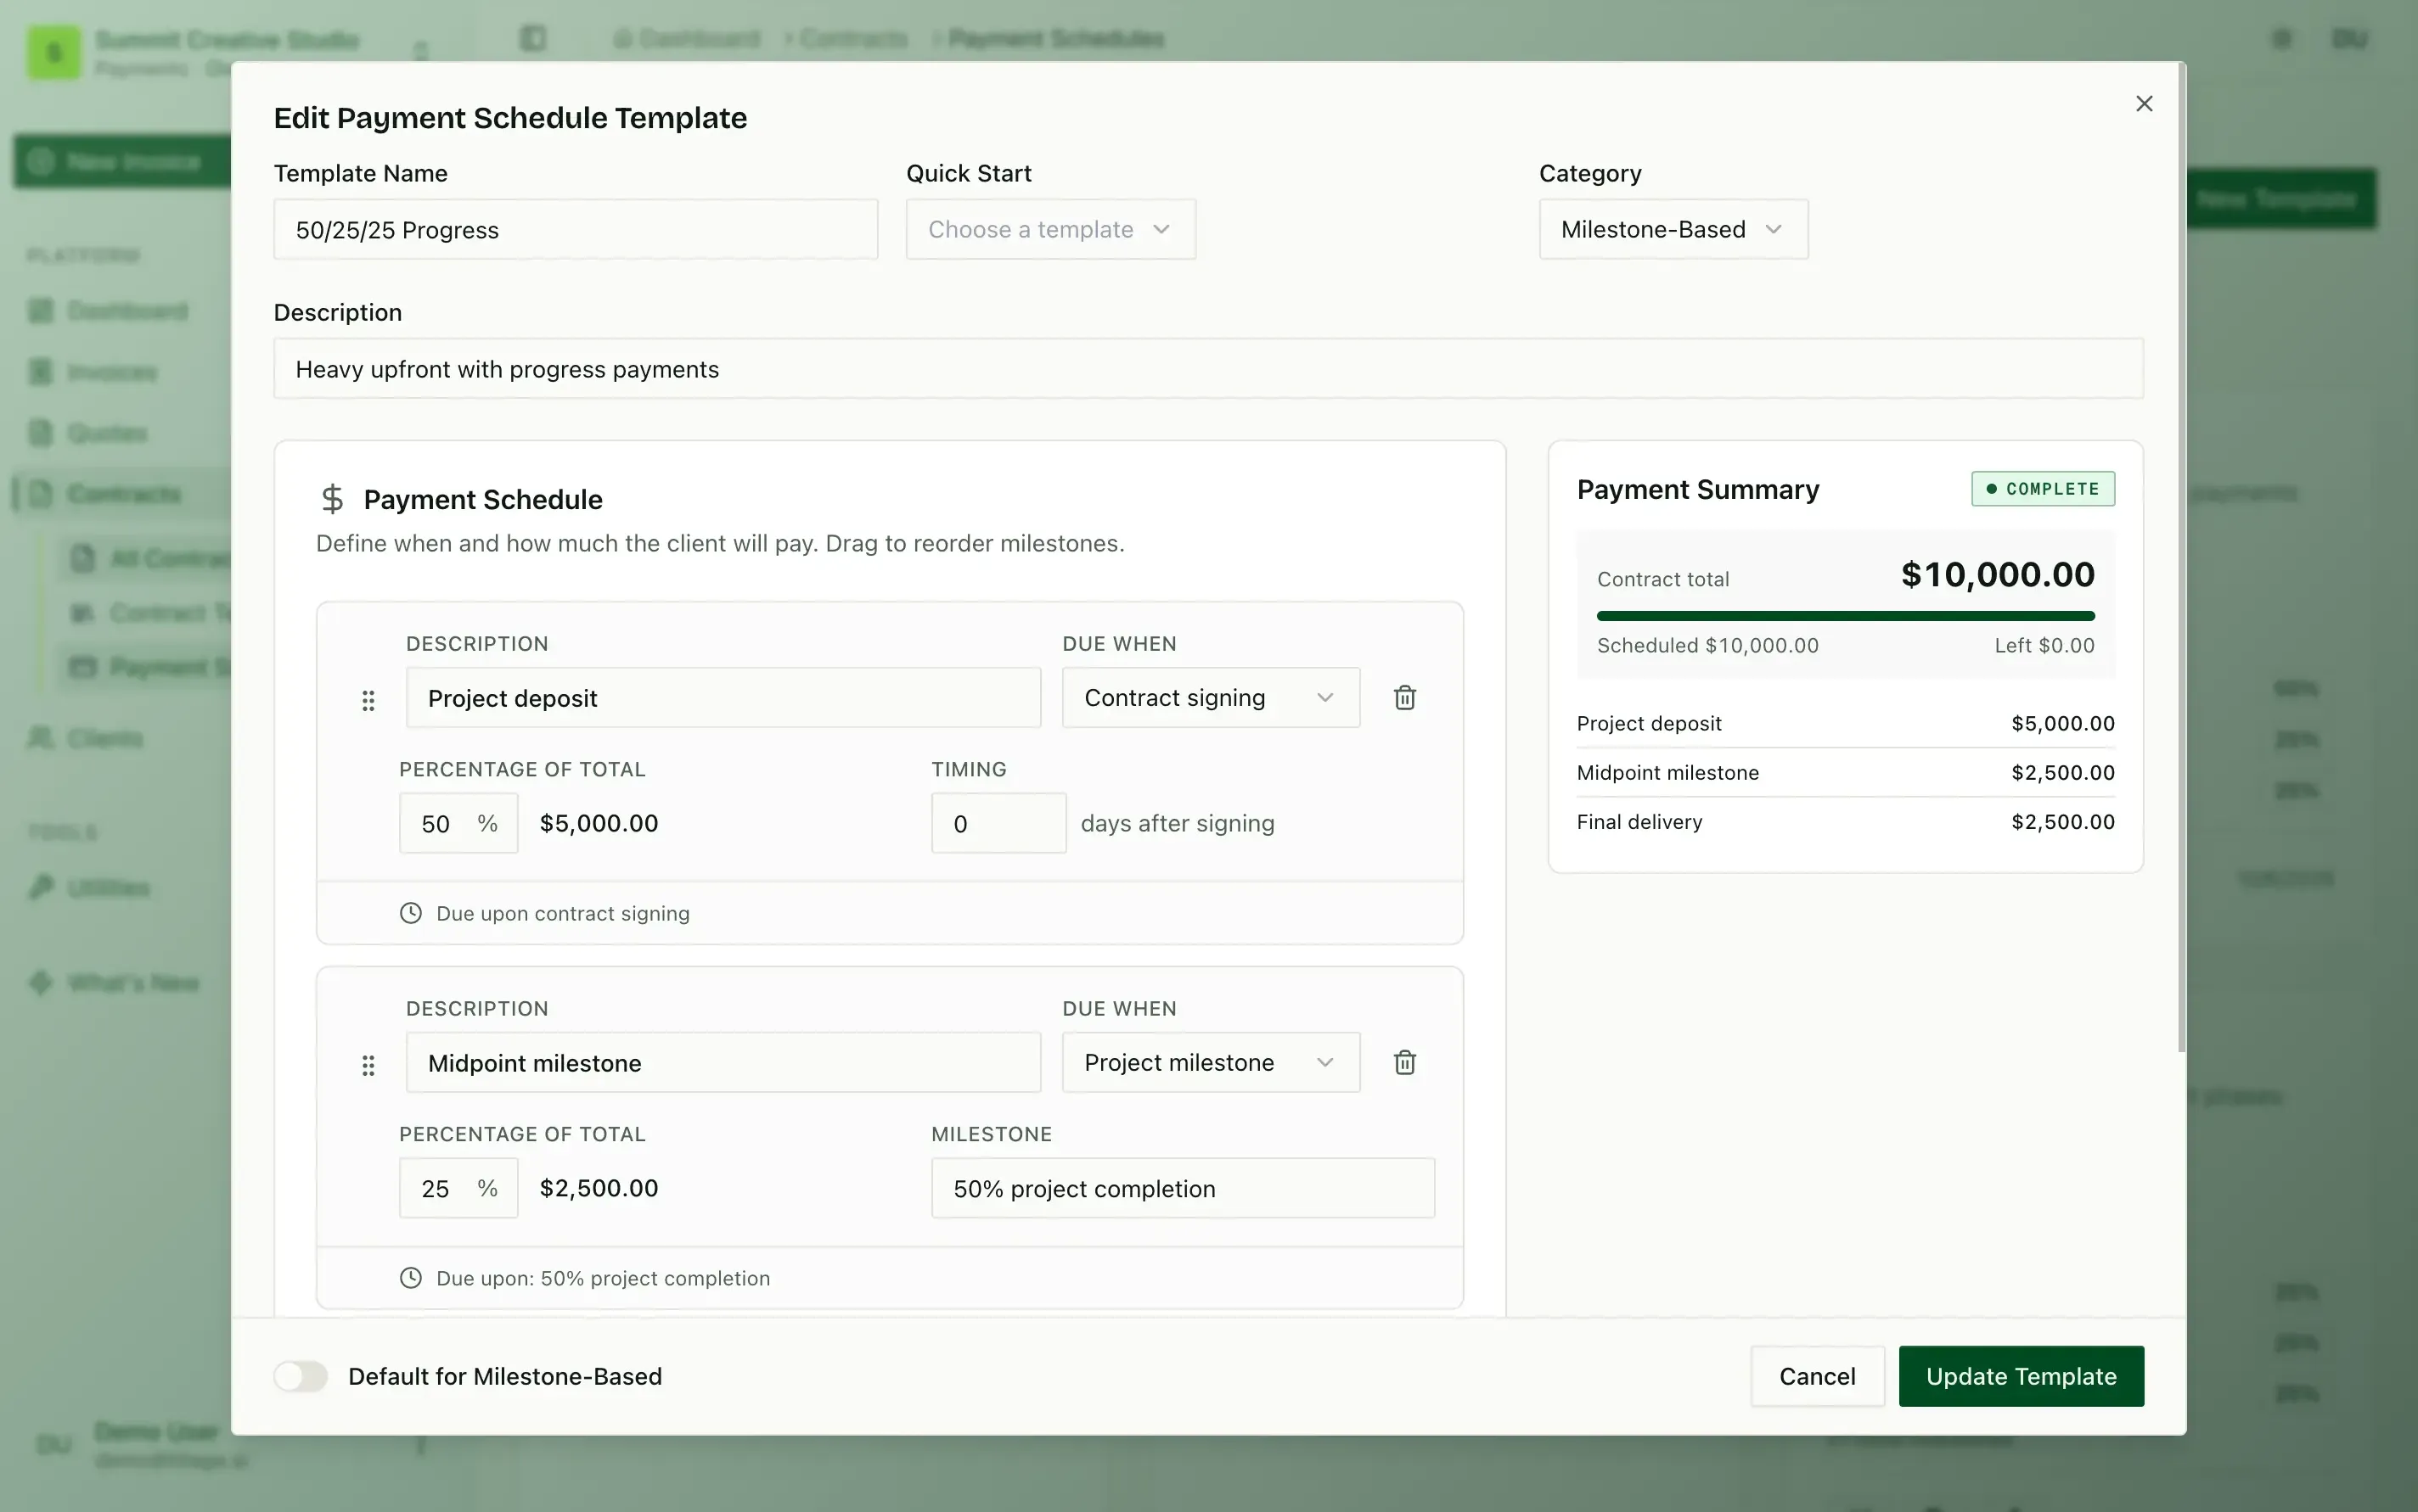Viewport: 2418px width, 1512px height.
Task: Delete the Project deposit milestone
Action: 1404,697
